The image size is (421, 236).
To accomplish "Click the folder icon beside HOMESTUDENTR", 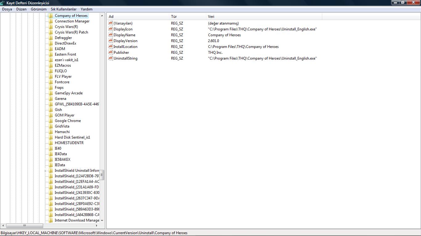I will click(x=51, y=143).
